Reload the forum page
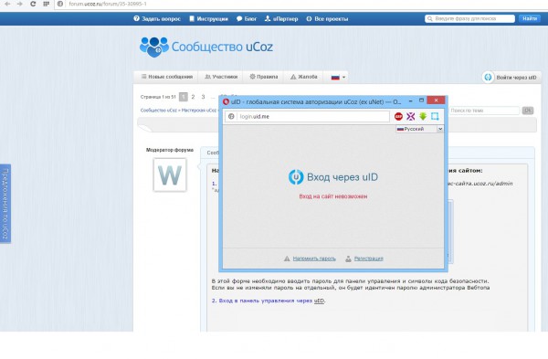The image size is (548, 359). click(33, 4)
